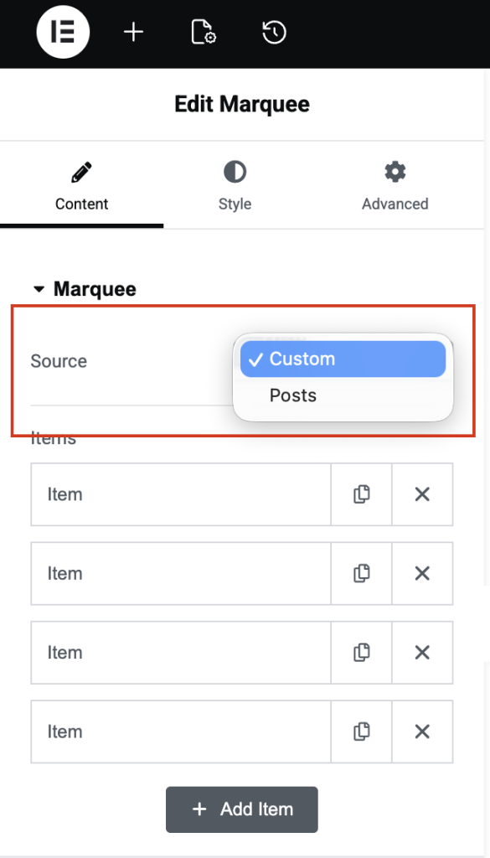Remove the second Item with the X

(422, 573)
